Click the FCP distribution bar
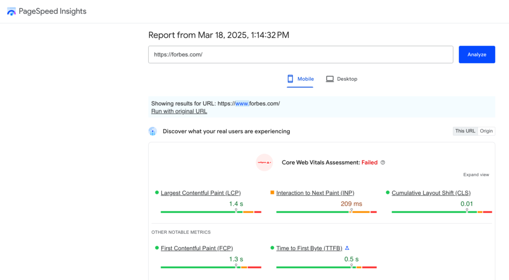This screenshot has width=509, height=280. (211, 268)
